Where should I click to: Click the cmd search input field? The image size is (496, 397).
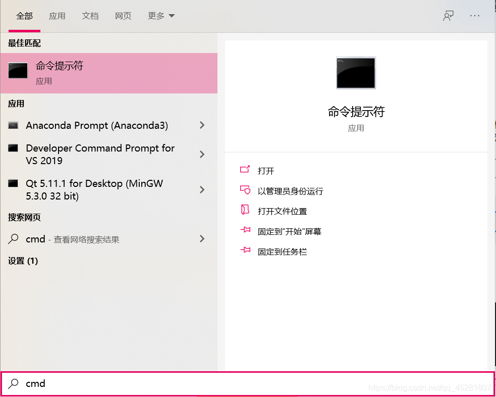[247, 384]
